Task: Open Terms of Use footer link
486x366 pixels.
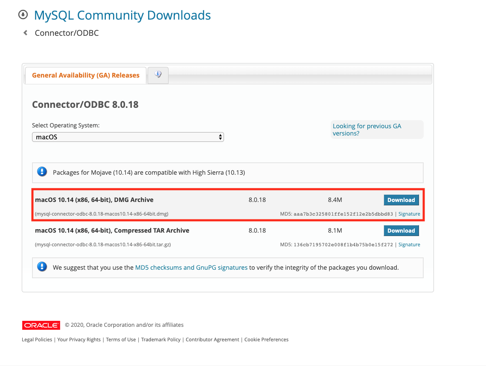Action: 121,340
